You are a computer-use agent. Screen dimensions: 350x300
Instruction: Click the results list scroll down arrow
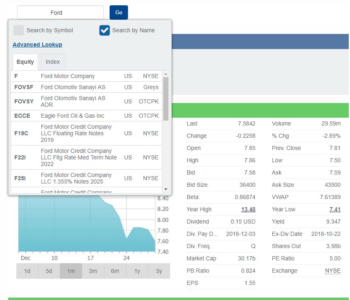tap(166, 189)
